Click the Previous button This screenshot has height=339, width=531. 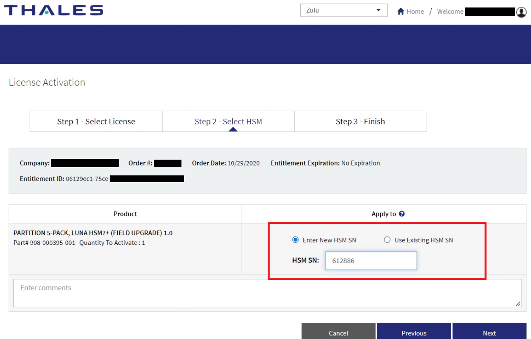(414, 331)
